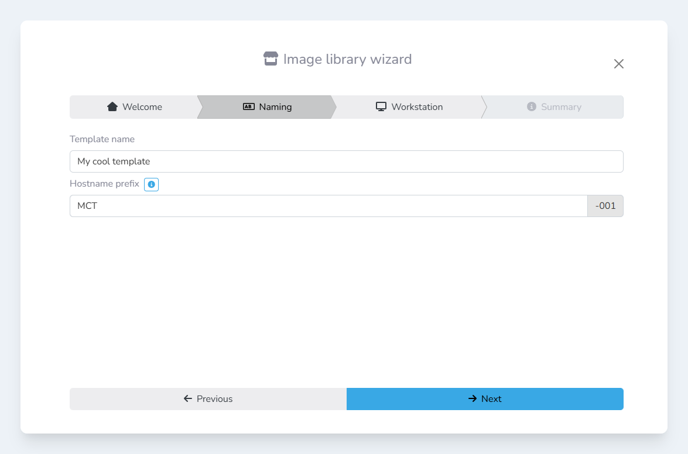The image size is (688, 454).
Task: Click the monitor icon on the Workstation step
Action: pos(381,107)
